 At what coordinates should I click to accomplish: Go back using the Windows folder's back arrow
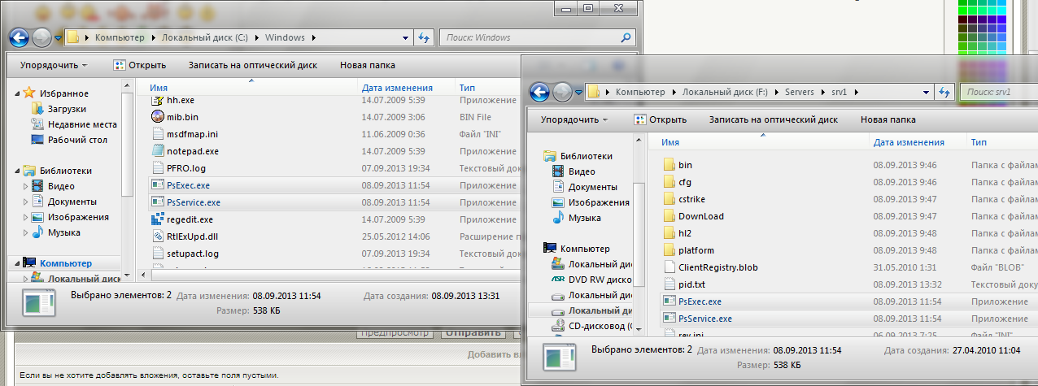20,37
